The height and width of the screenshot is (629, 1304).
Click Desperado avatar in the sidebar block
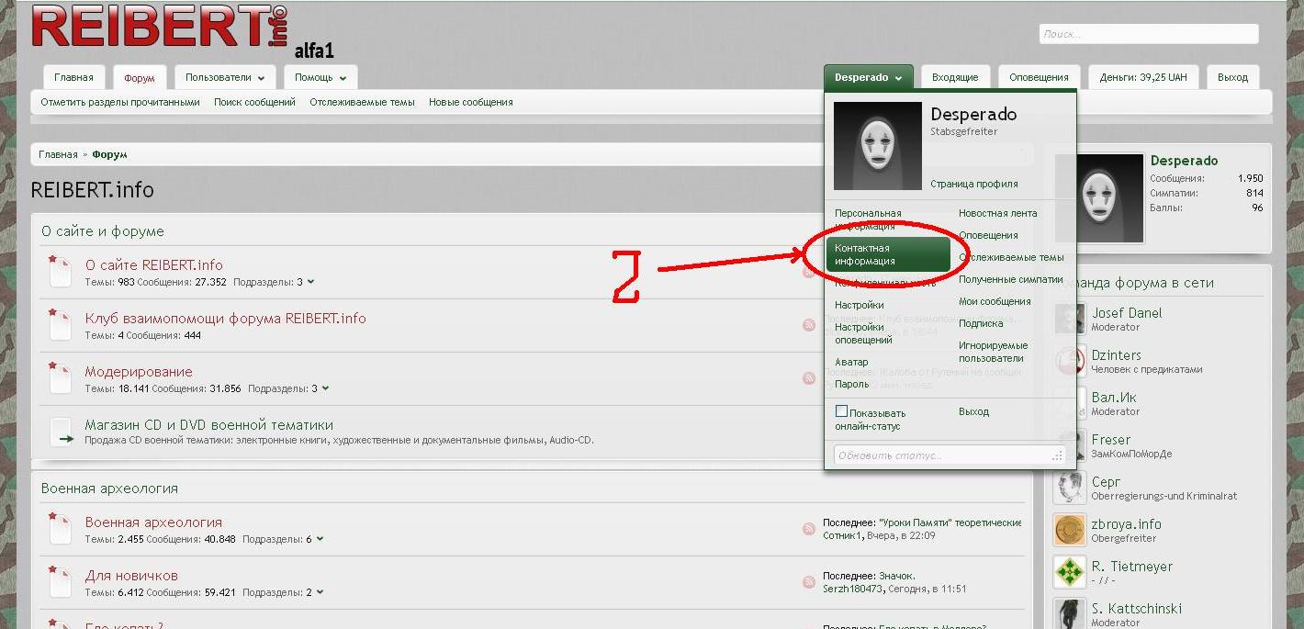pos(1099,198)
